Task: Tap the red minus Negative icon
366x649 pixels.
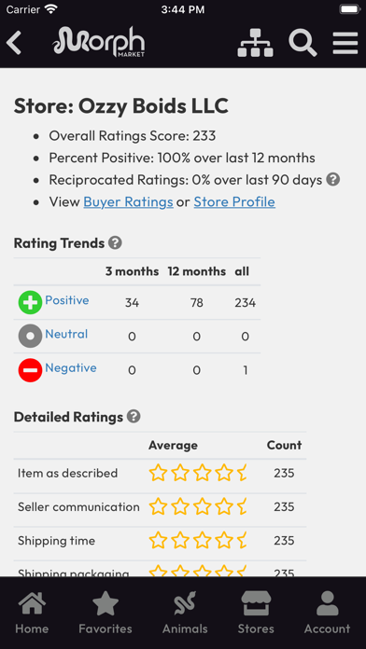Action: coord(30,370)
